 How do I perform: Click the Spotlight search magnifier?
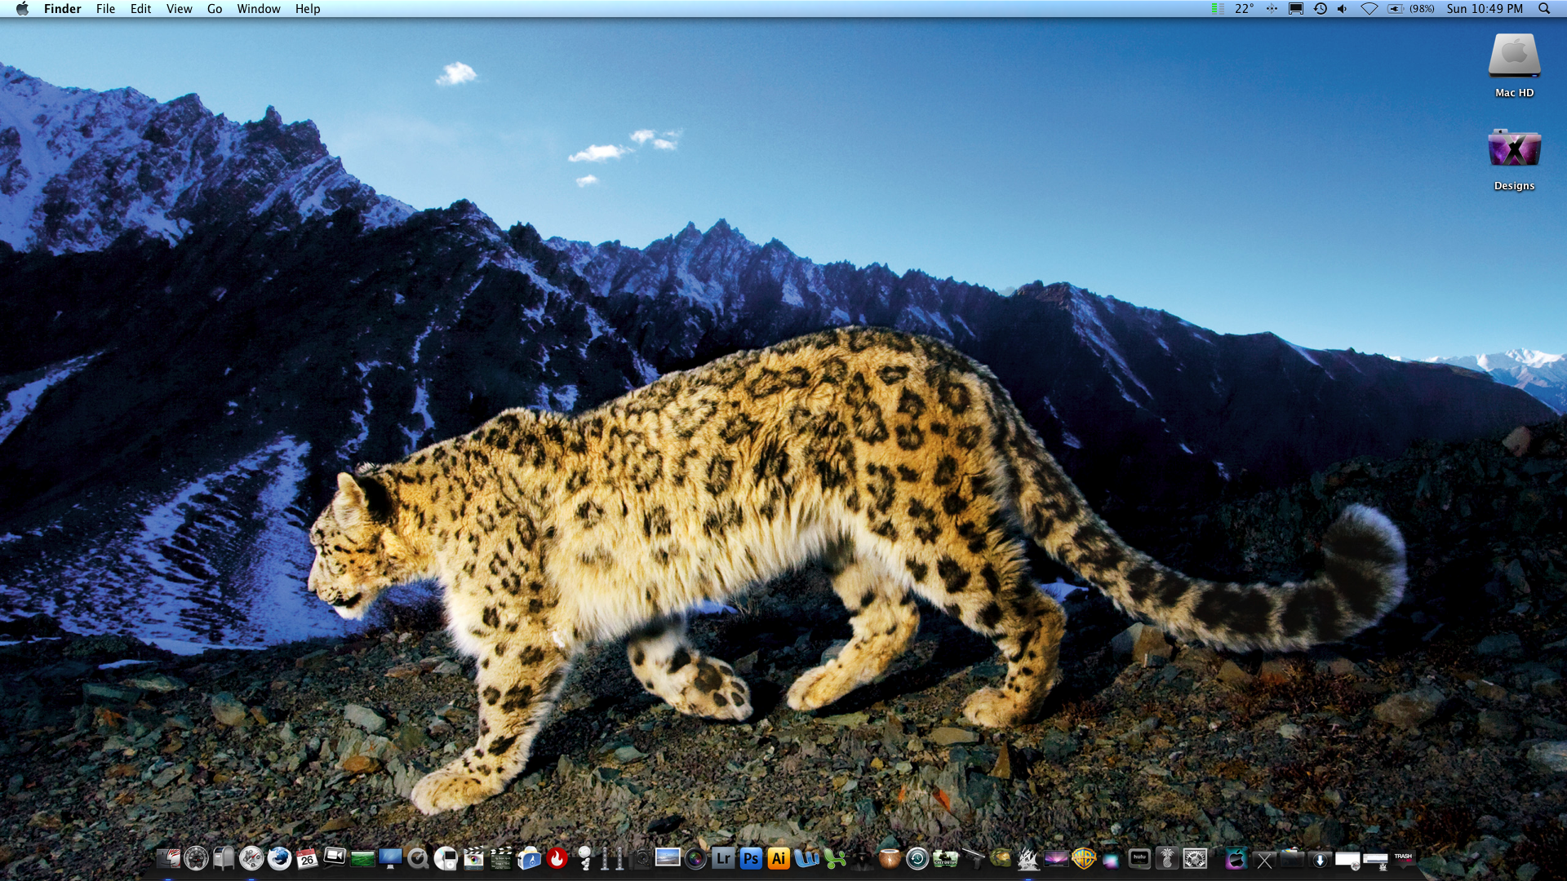coord(1543,9)
